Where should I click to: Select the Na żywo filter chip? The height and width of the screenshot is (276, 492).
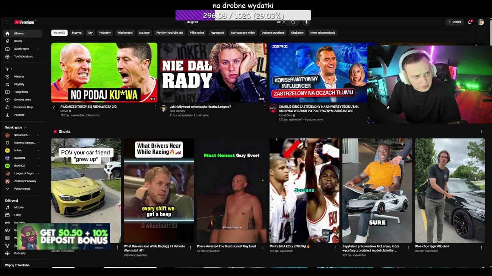point(145,33)
